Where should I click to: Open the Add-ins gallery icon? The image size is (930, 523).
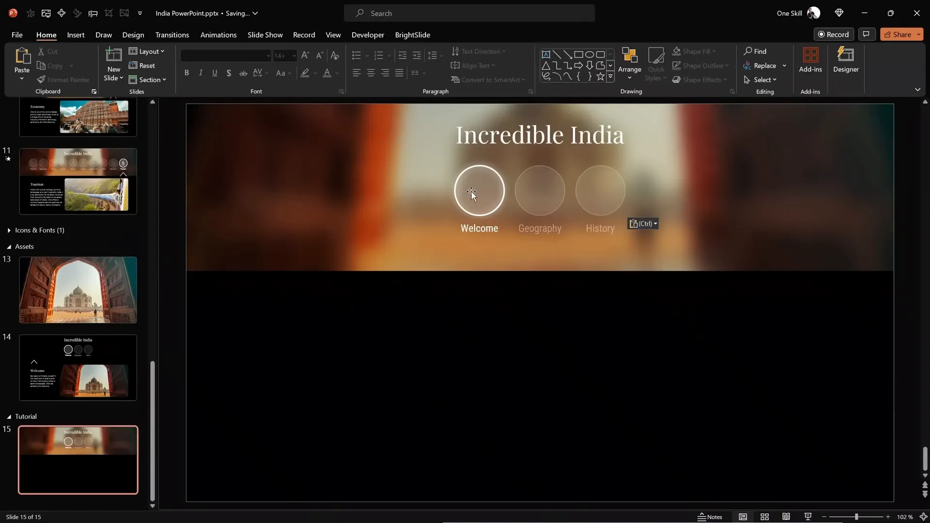[810, 55]
